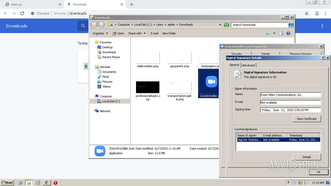Click the Name of signer column header
Viewport: 331px width, 186px height.
coord(249,135)
